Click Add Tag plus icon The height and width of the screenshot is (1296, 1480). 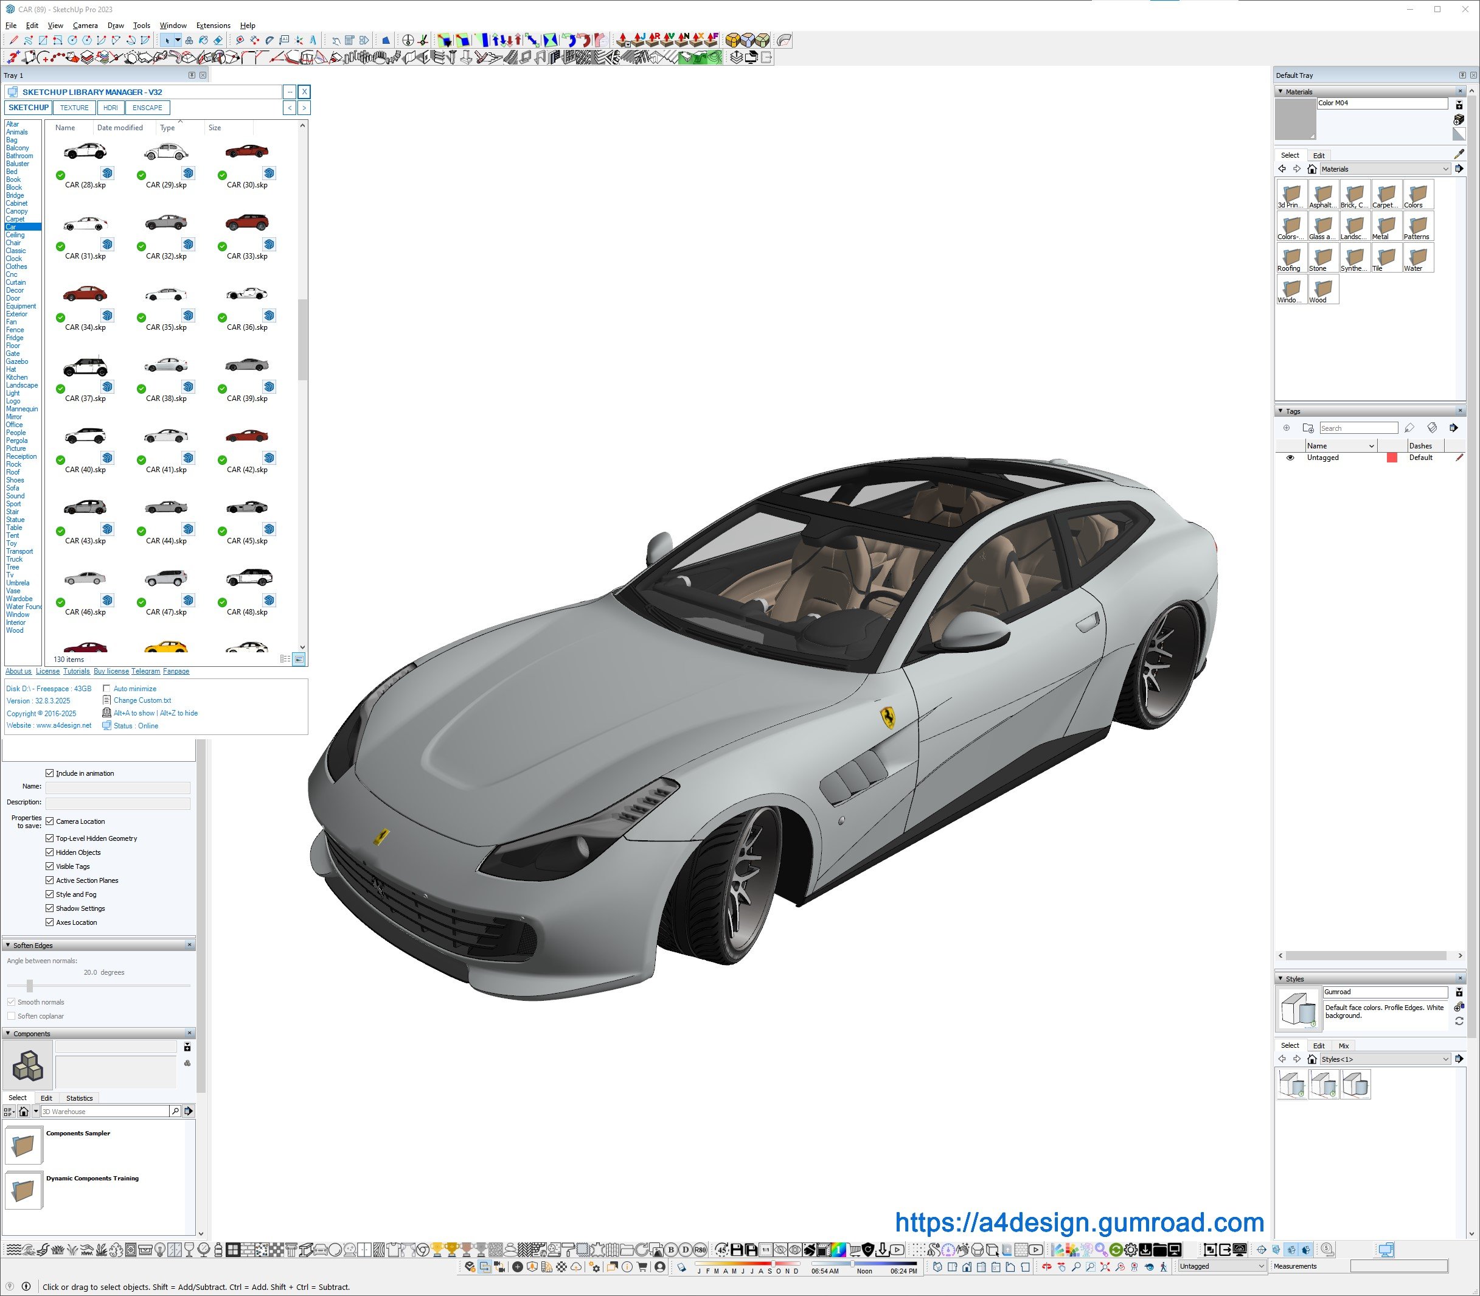1286,428
